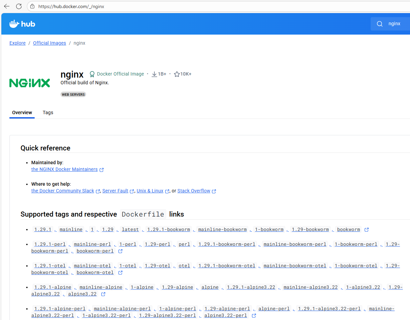Viewport: 410px width, 320px height.
Task: Click the NGINX green logo image
Action: 30,83
